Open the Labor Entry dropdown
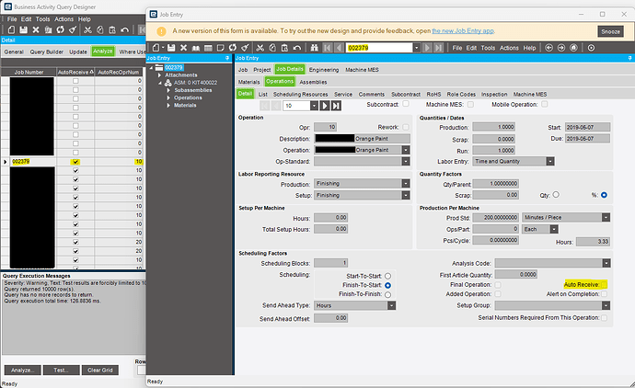 coord(550,161)
